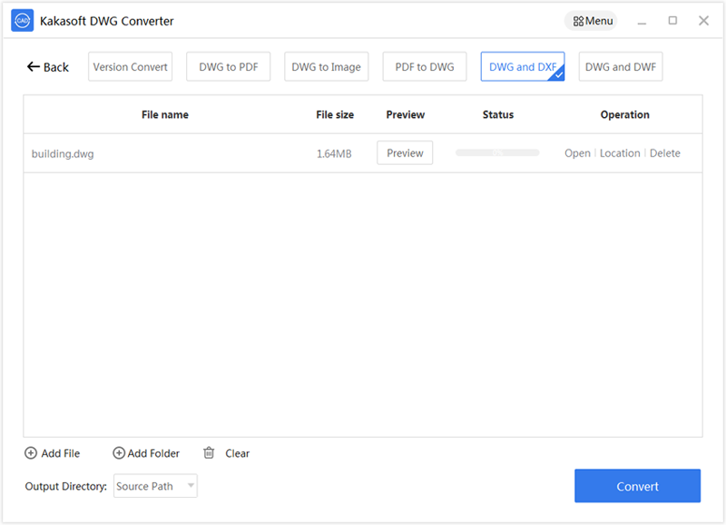Viewport: 726px width, 525px height.
Task: Click the Status column header
Action: click(x=498, y=115)
